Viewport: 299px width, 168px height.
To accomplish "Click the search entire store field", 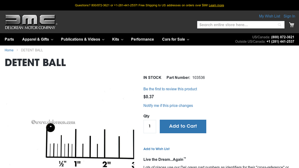I will point(237,25).
